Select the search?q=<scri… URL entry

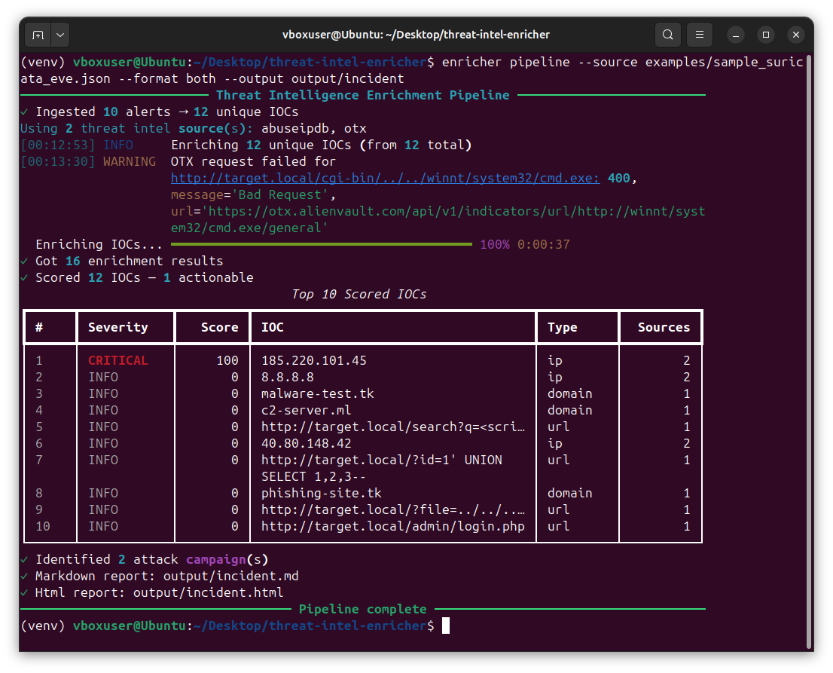coord(393,427)
